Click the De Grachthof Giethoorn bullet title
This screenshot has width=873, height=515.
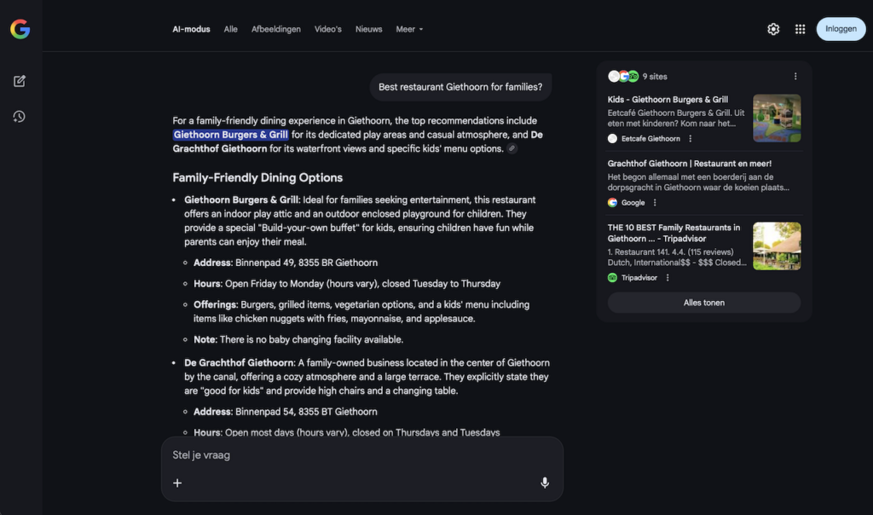(239, 363)
